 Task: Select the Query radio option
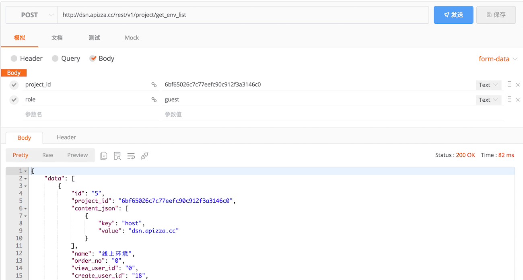click(x=55, y=59)
